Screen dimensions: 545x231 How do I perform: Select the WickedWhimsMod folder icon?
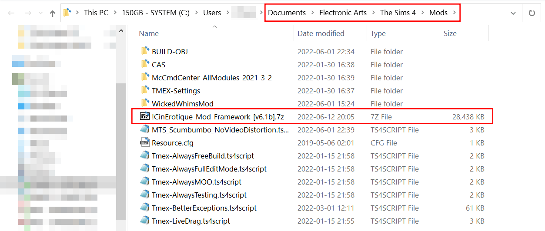[x=145, y=103]
